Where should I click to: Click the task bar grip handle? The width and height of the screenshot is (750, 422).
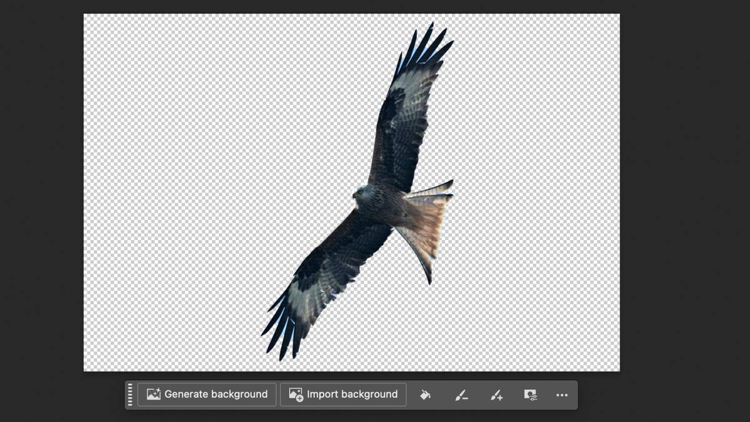pos(129,394)
